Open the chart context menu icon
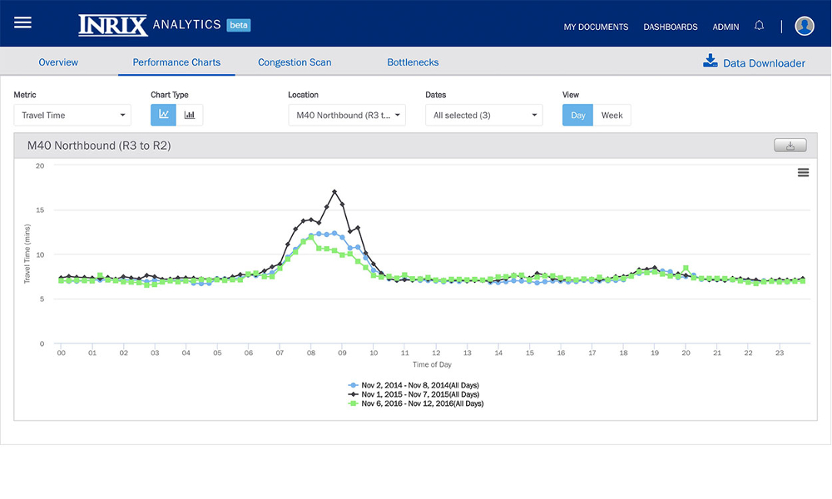This screenshot has height=499, width=832. pos(803,172)
